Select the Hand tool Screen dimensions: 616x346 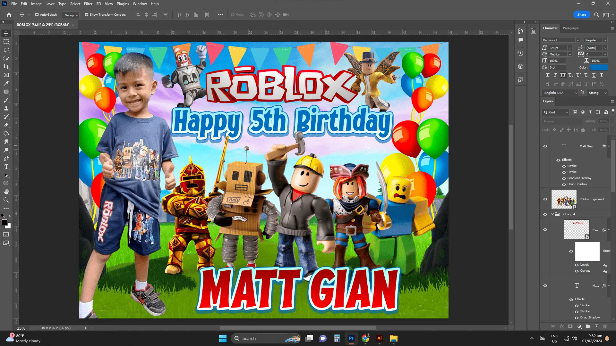[6, 192]
